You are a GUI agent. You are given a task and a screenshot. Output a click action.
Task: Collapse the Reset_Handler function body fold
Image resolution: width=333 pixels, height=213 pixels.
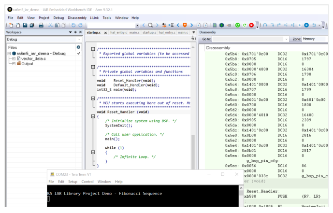click(x=93, y=116)
